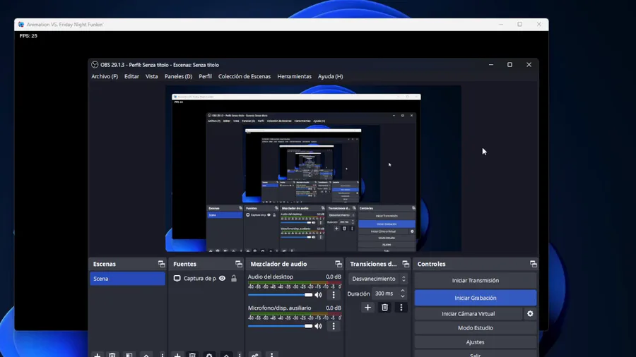Image resolution: width=636 pixels, height=357 pixels.
Task: Add a source in the Fuentes panel
Action: point(177,355)
